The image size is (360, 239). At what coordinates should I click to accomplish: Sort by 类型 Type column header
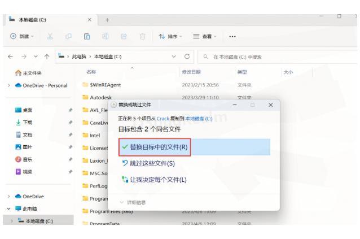[x=242, y=72]
